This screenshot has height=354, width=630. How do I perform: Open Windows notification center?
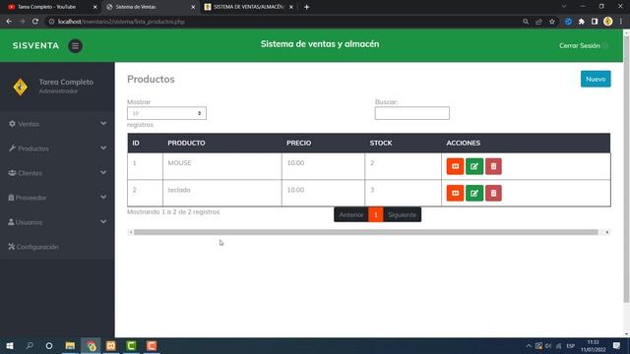click(x=617, y=345)
